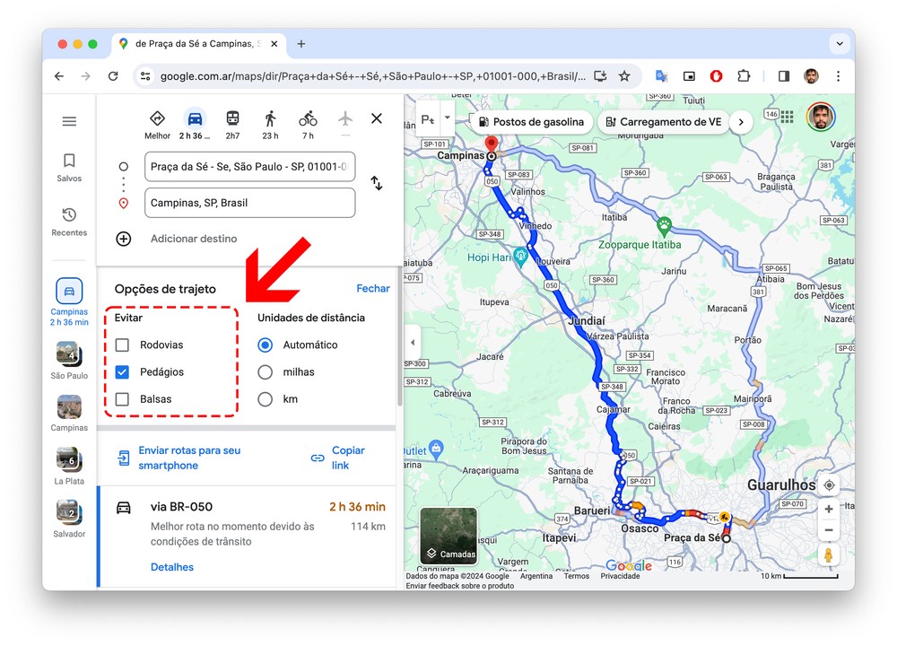Zoom out on the map
The image size is (897, 646).
pyautogui.click(x=828, y=530)
